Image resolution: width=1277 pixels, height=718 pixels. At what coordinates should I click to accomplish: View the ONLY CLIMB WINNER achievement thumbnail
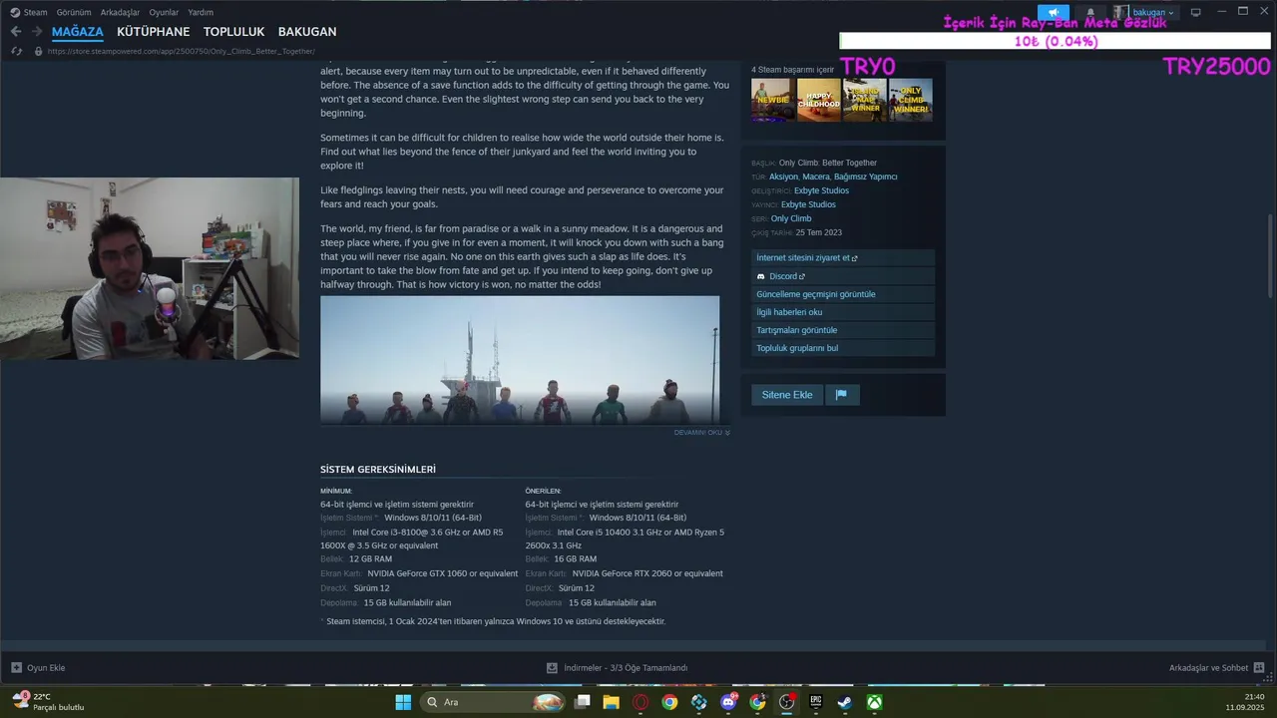[911, 100]
